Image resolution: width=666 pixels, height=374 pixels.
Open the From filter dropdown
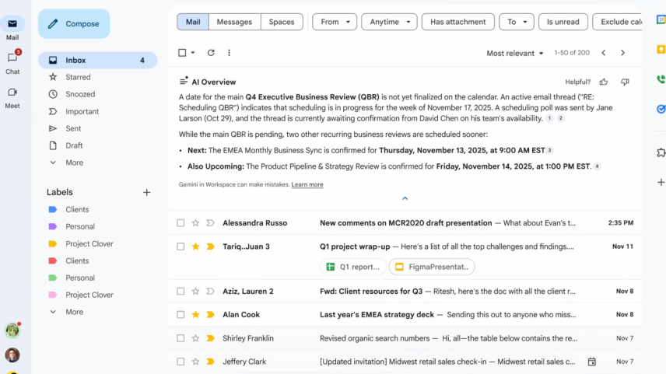(x=335, y=22)
